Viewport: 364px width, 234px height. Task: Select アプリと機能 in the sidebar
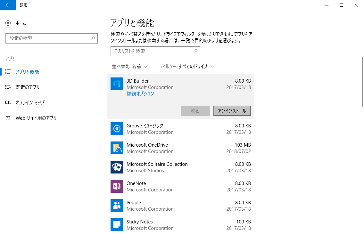point(27,72)
